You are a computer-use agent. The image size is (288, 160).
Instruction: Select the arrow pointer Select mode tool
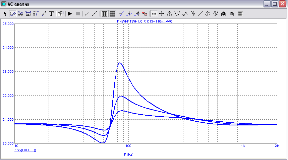point(5,14)
